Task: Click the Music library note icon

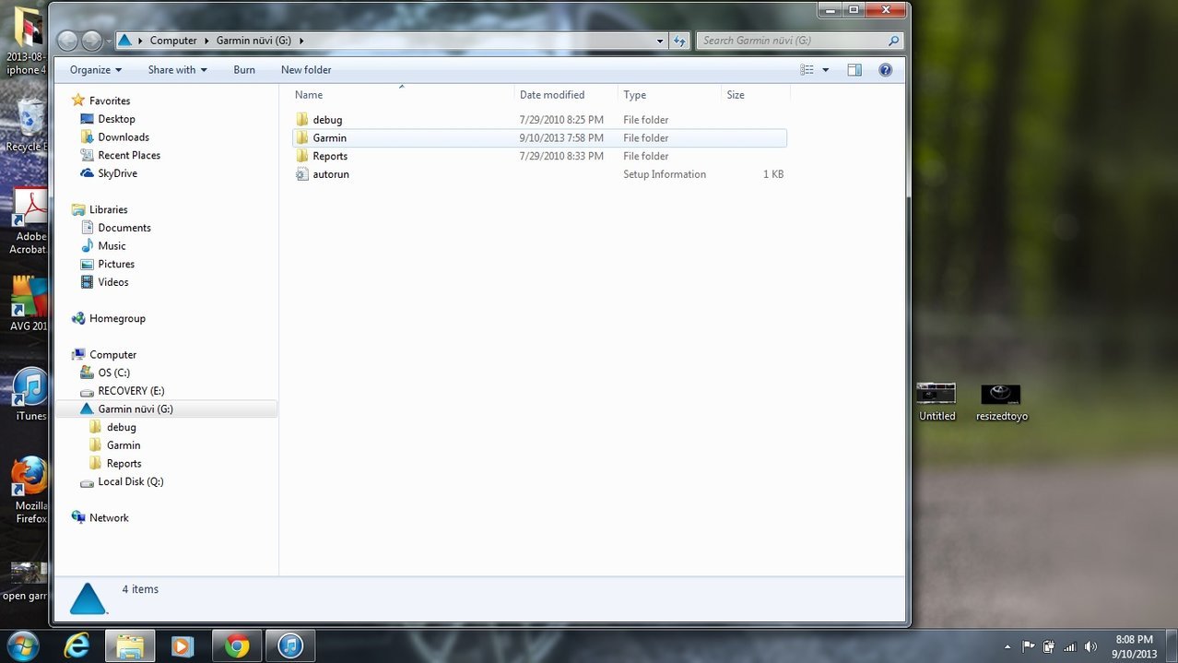Action: pos(87,246)
